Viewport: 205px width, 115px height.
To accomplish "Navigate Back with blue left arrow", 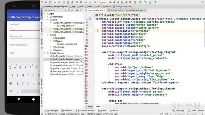I will tap(86, 2).
